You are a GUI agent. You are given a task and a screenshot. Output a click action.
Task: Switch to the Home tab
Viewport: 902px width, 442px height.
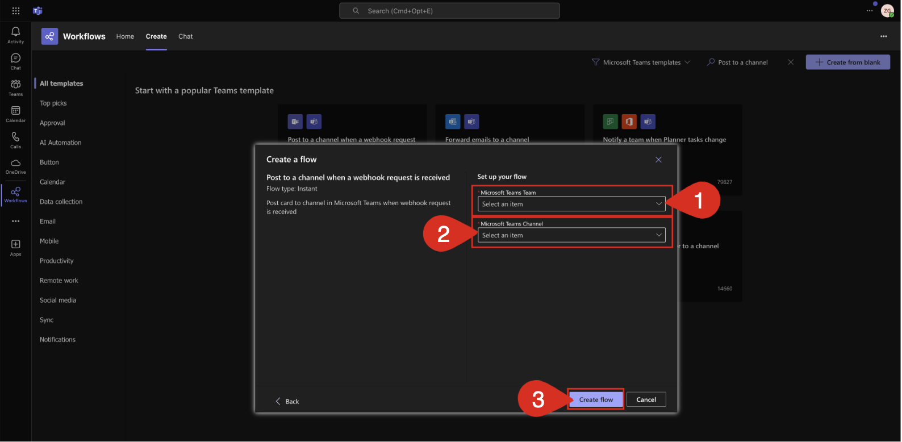pos(125,36)
